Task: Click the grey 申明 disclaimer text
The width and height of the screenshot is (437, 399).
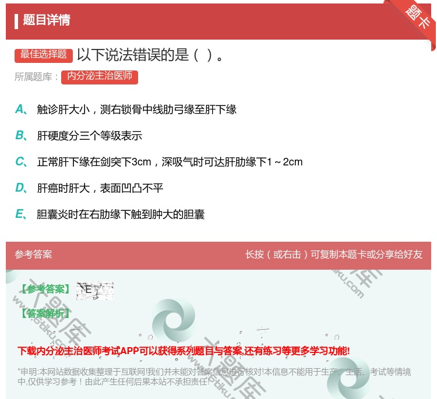Action: pos(214,377)
